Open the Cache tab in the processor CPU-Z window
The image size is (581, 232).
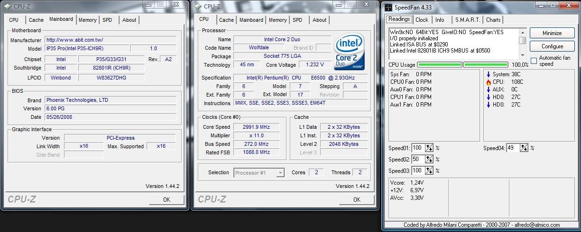[x=226, y=20]
